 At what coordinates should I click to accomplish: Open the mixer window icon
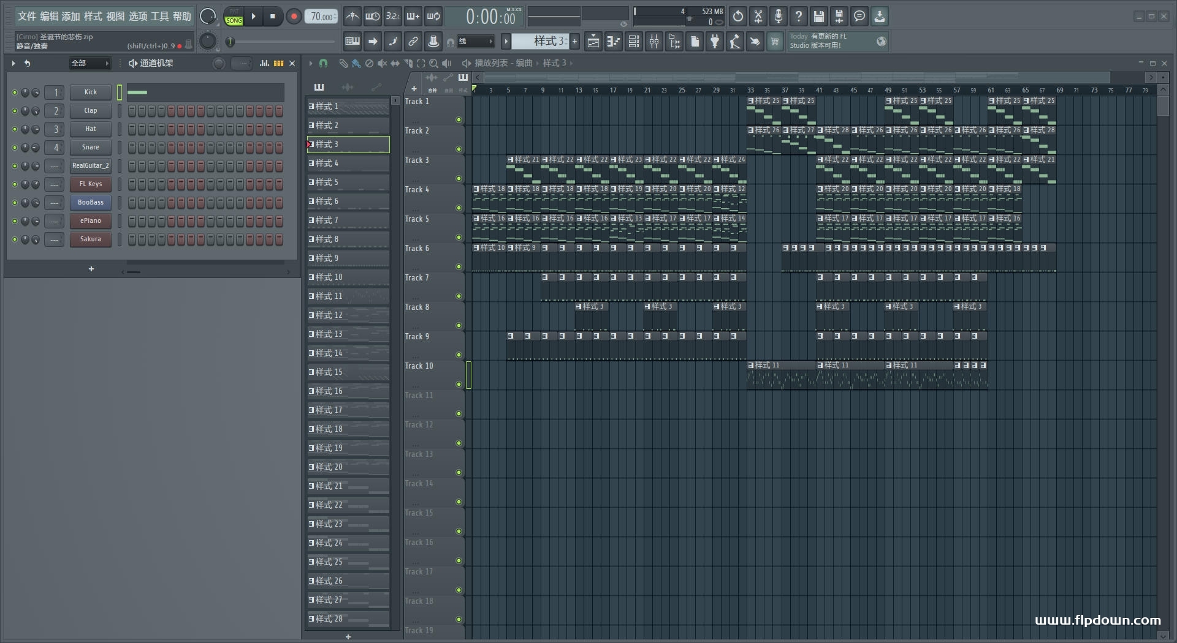point(654,42)
